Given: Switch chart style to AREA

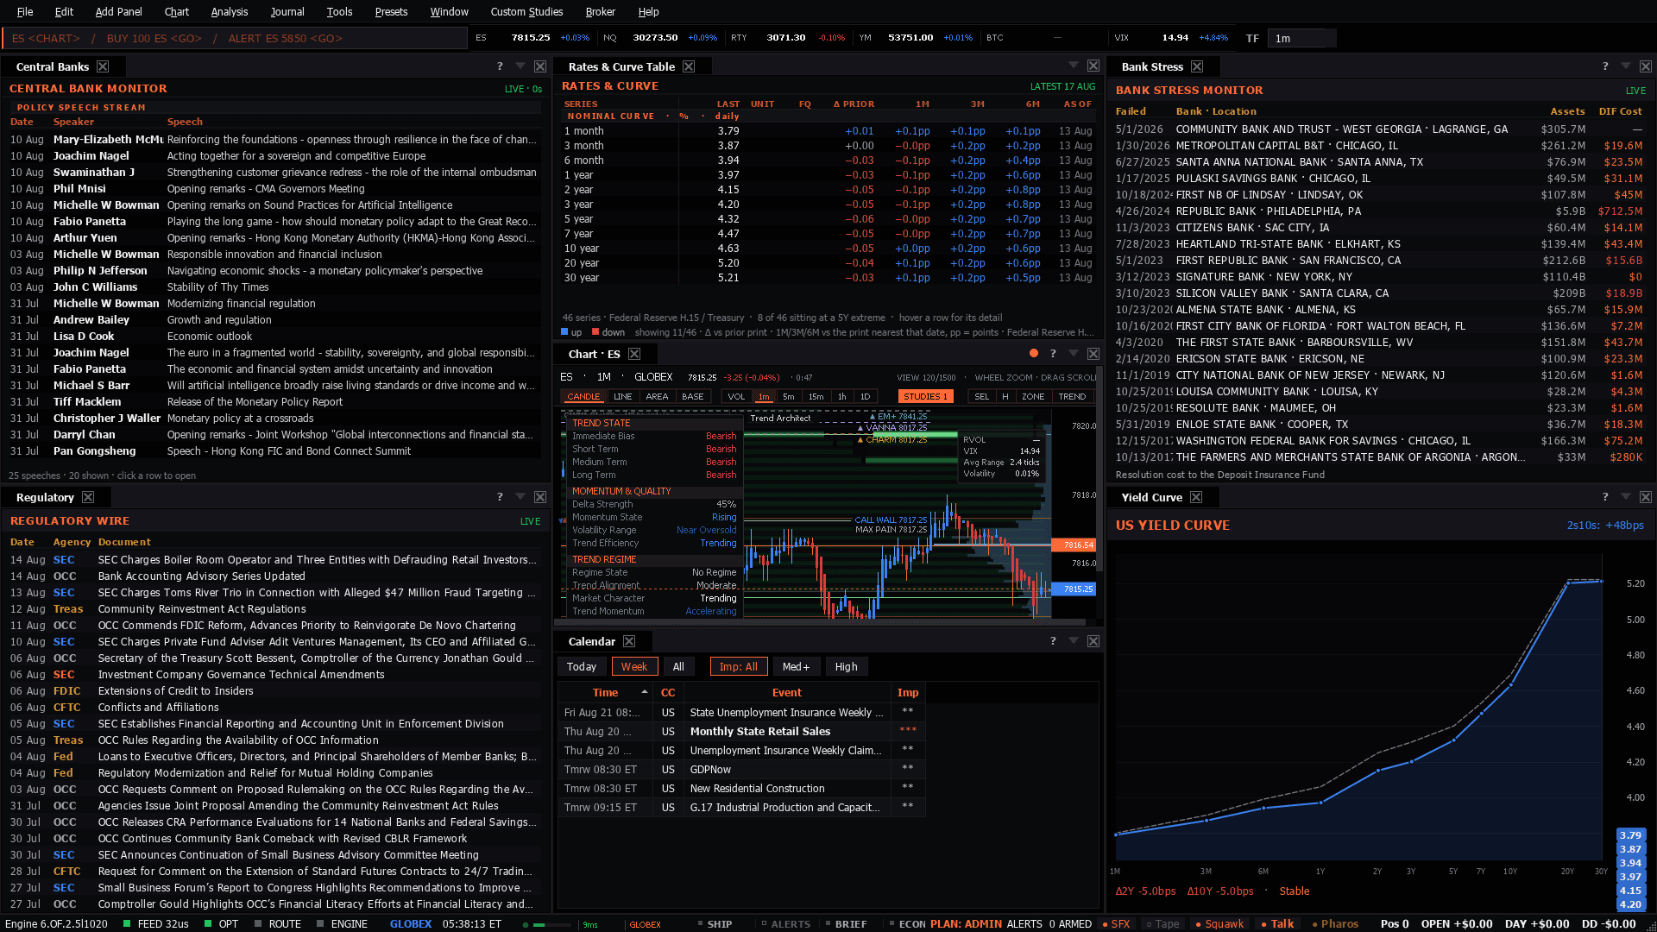Looking at the screenshot, I should [x=657, y=397].
